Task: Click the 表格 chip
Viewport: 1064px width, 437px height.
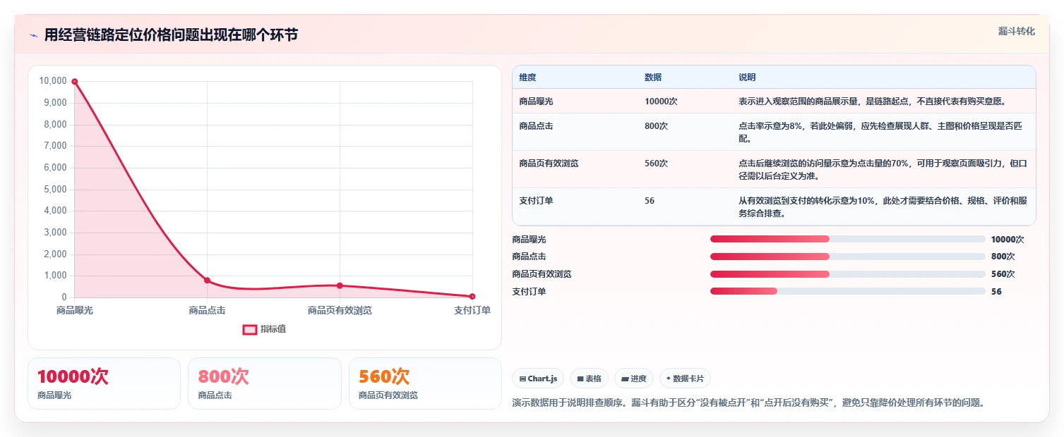Action: 590,378
